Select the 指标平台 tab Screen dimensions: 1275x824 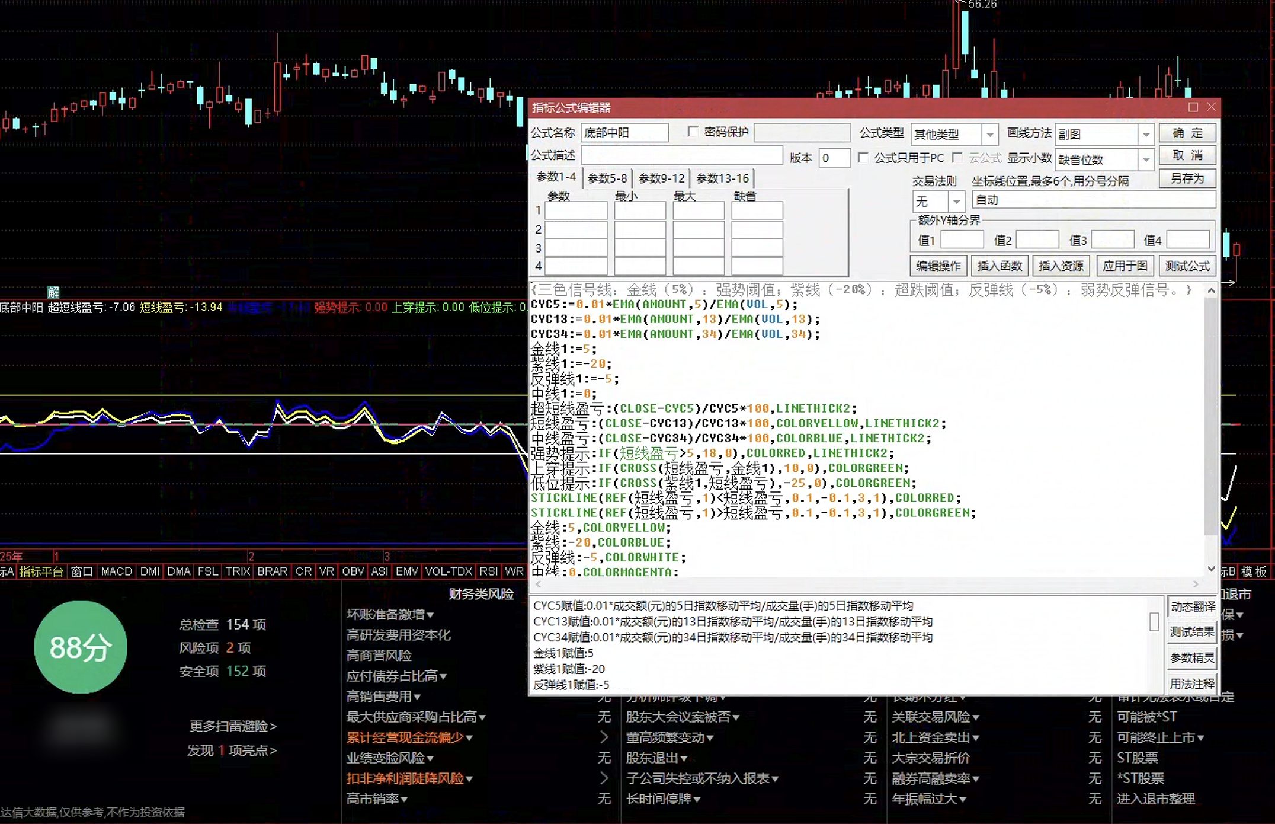point(41,571)
